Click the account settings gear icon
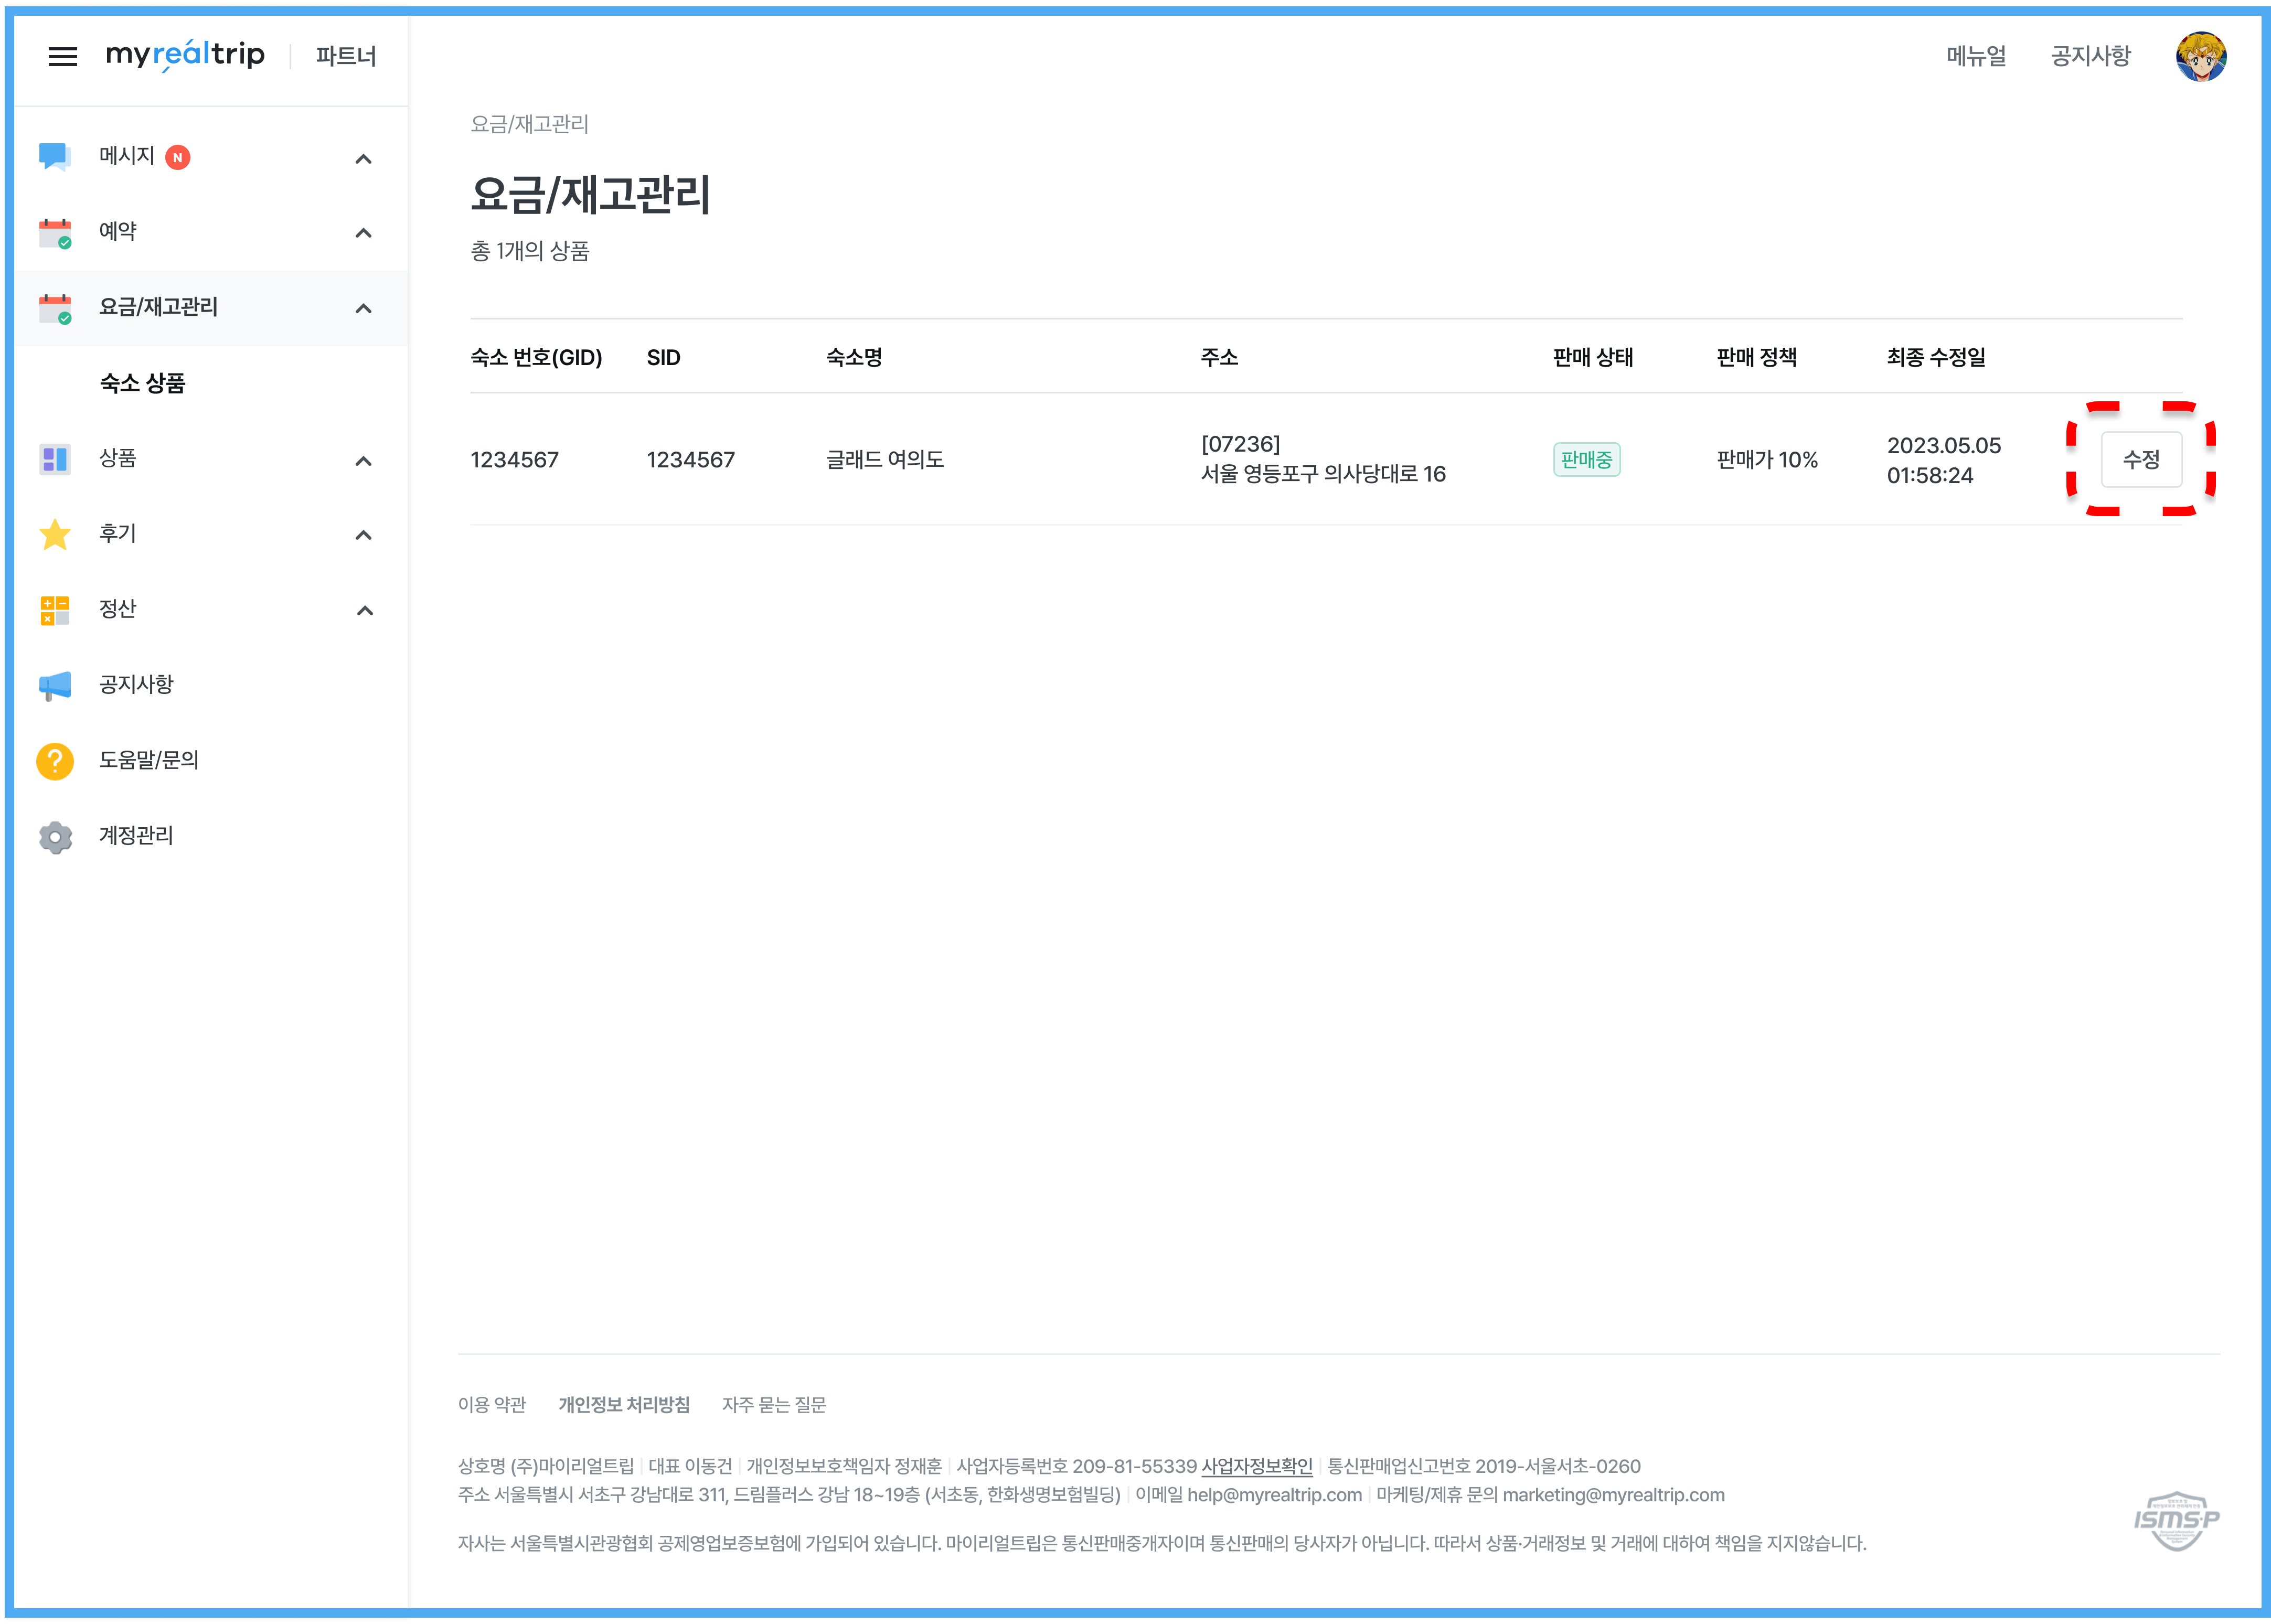The height and width of the screenshot is (1624, 2271). [54, 837]
